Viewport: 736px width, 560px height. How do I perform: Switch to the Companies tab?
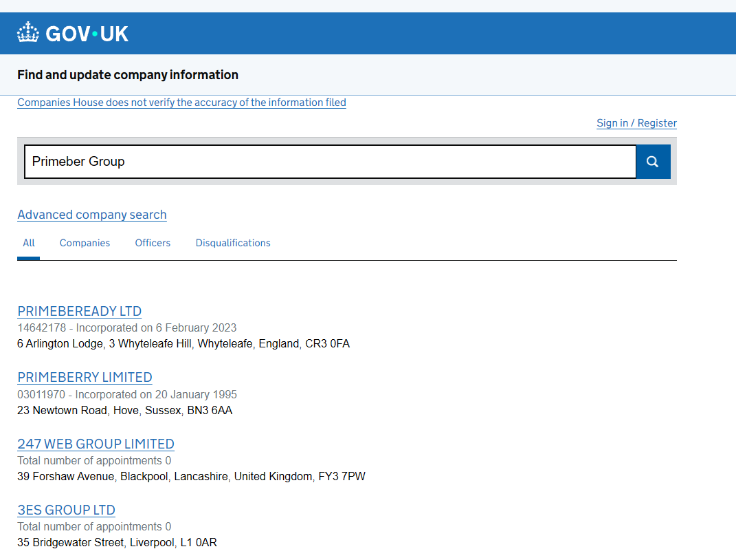(x=85, y=243)
